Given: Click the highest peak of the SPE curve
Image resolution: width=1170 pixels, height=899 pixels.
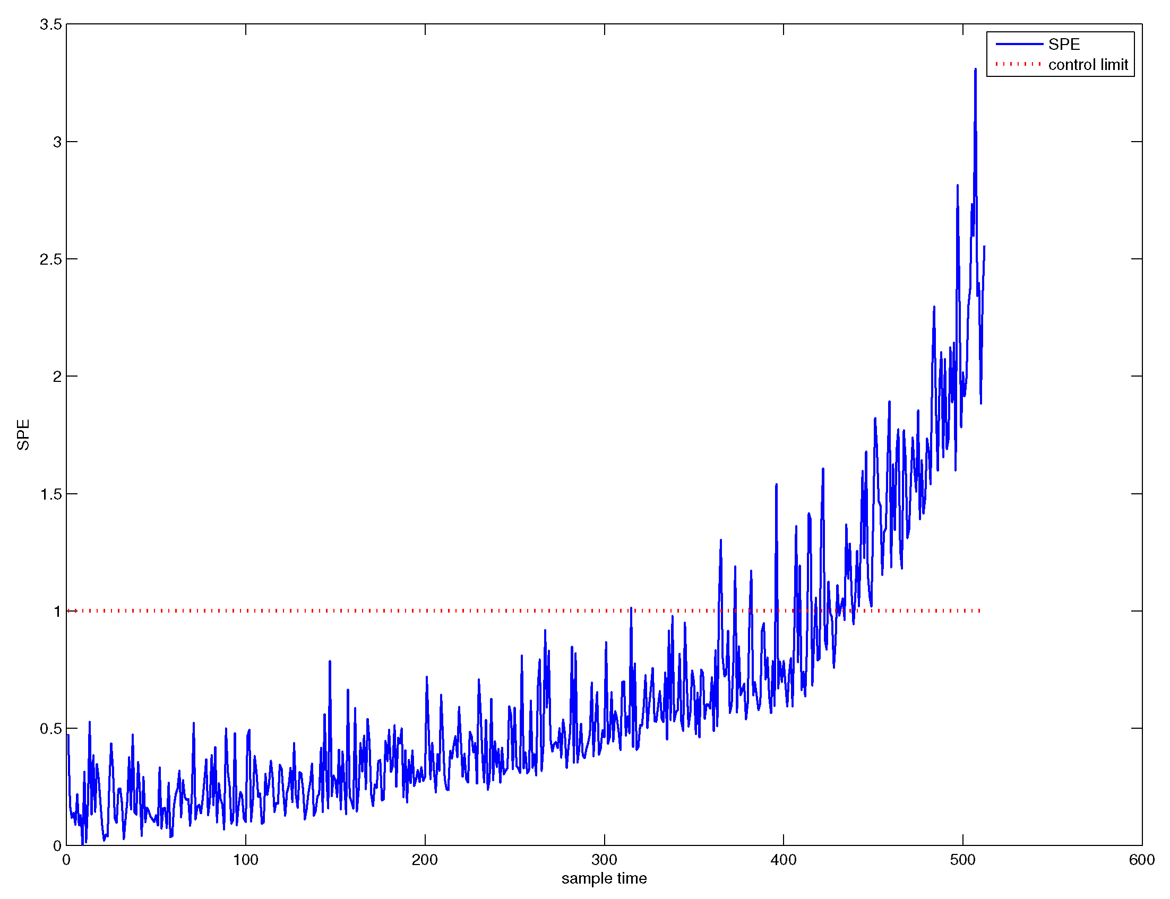Looking at the screenshot, I should pos(975,69).
